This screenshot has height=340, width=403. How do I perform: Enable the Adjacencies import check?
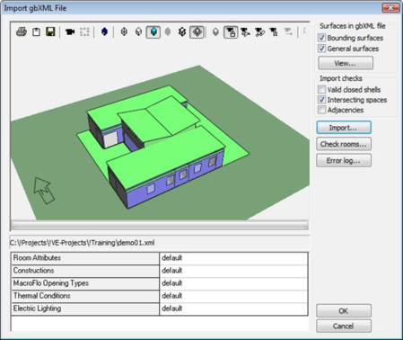321,110
